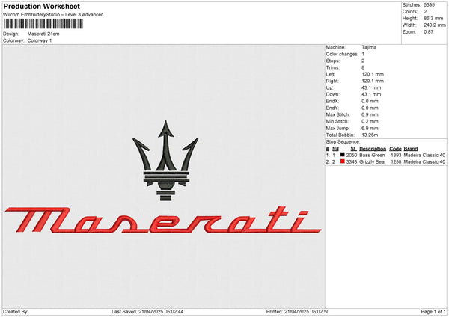
Task: Click the black Bass Green color swatch
Action: 343,154
